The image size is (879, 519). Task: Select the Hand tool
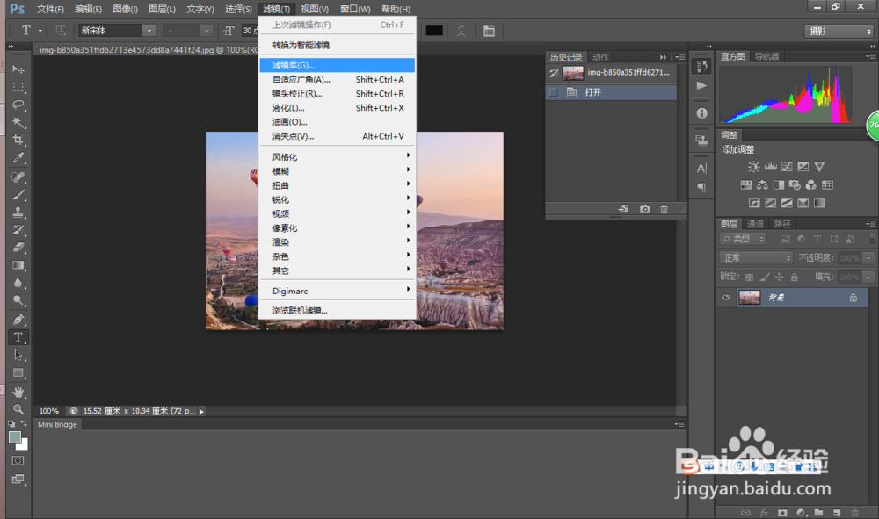(x=18, y=392)
